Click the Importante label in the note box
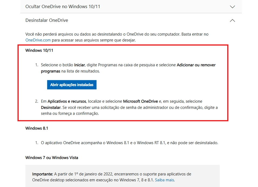This screenshot has height=187, width=258. click(42, 174)
